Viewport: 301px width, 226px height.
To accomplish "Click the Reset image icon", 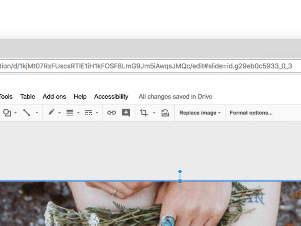I will pyautogui.click(x=165, y=113).
